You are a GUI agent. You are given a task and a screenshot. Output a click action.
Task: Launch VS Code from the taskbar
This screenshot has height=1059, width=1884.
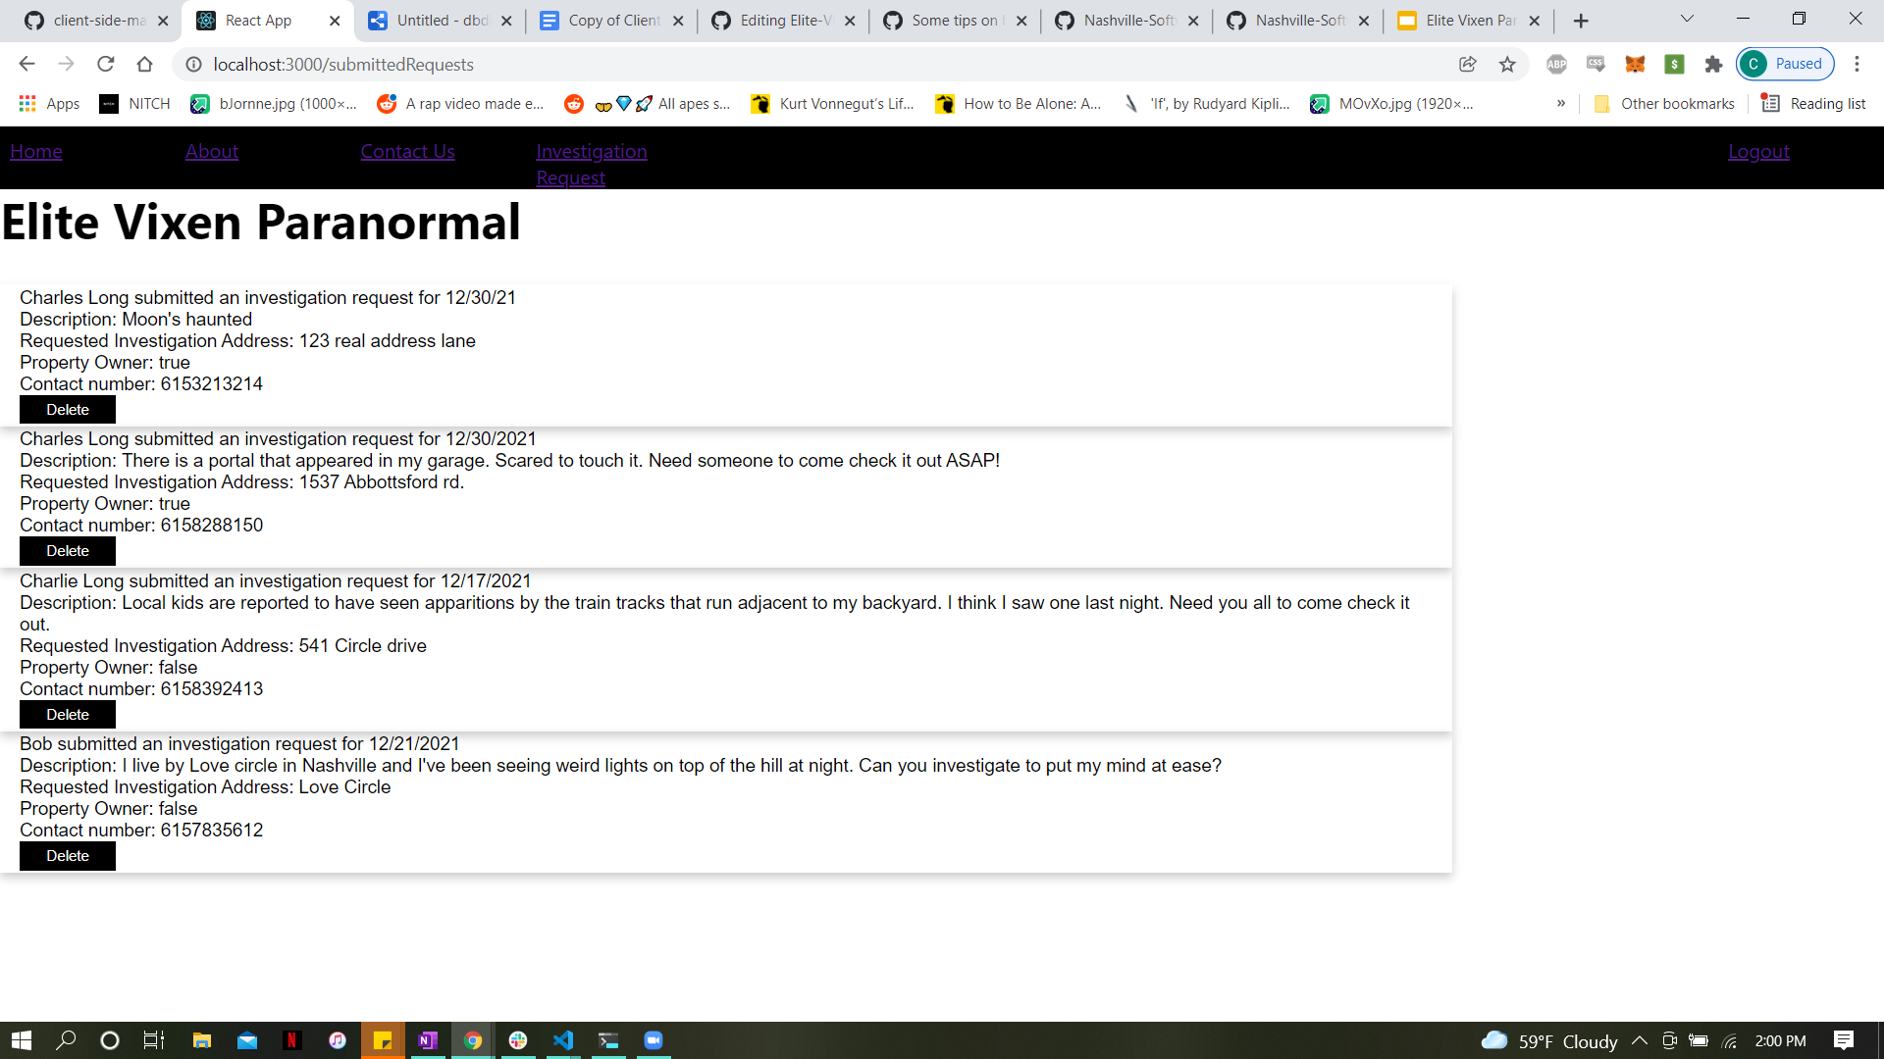563,1040
